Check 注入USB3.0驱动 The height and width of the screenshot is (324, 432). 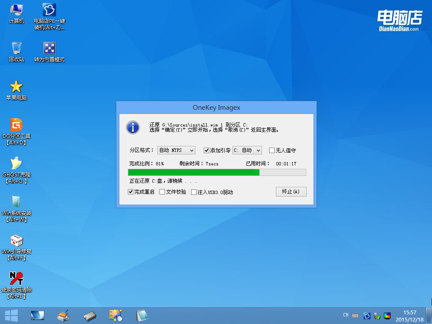coord(195,192)
